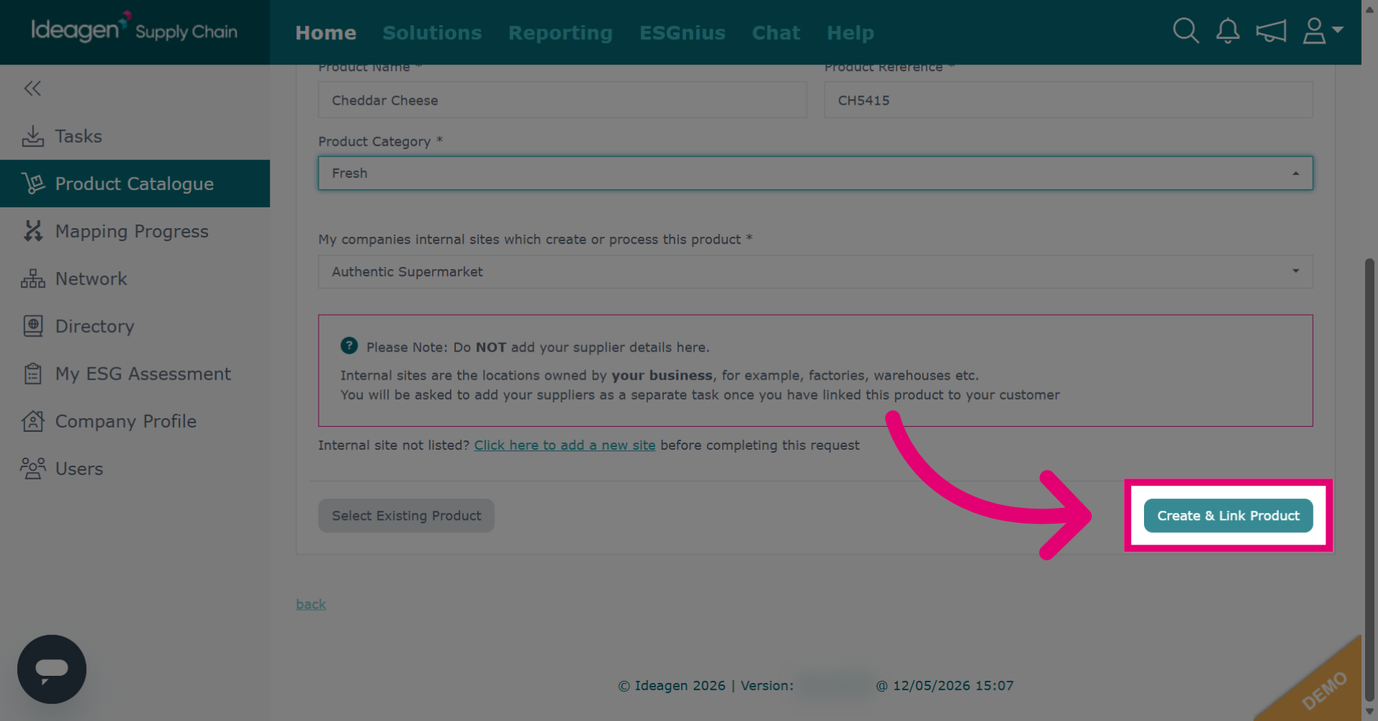The image size is (1378, 721).
Task: Click the Company Profile house icon
Action: 33,421
